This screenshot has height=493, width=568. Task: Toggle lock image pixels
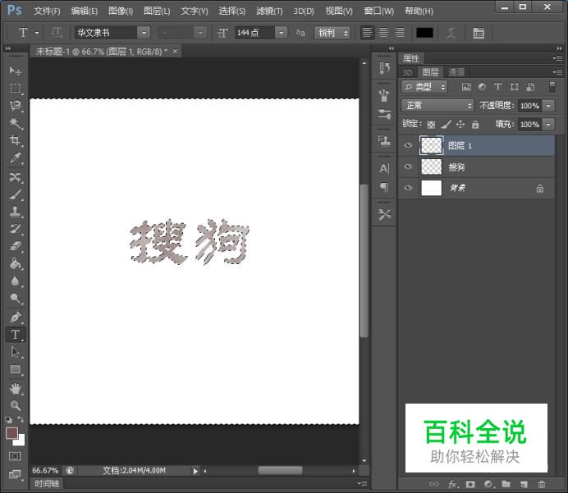point(446,125)
